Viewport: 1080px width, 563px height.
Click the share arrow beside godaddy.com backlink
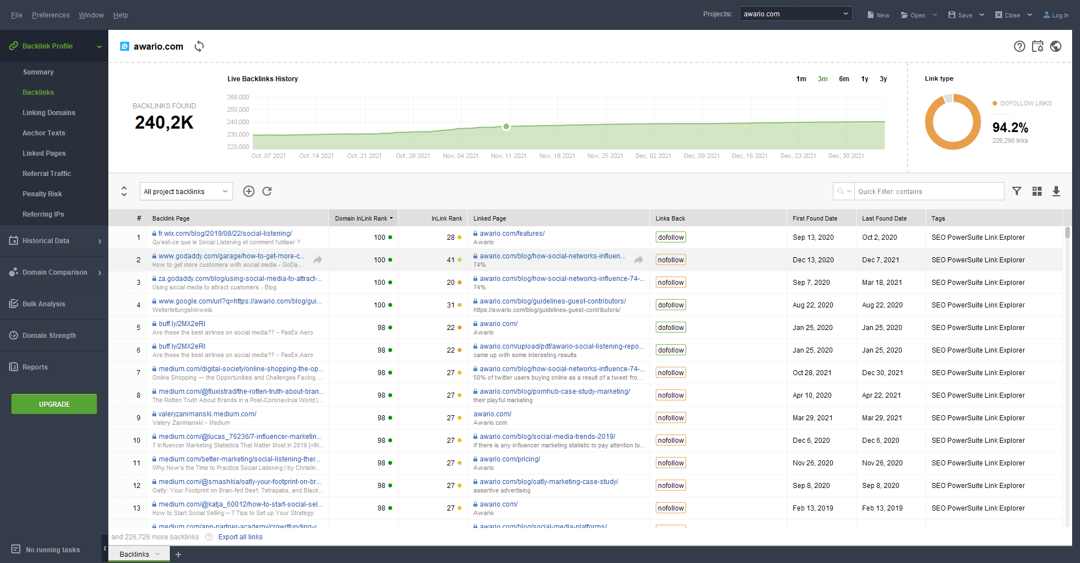click(x=318, y=259)
